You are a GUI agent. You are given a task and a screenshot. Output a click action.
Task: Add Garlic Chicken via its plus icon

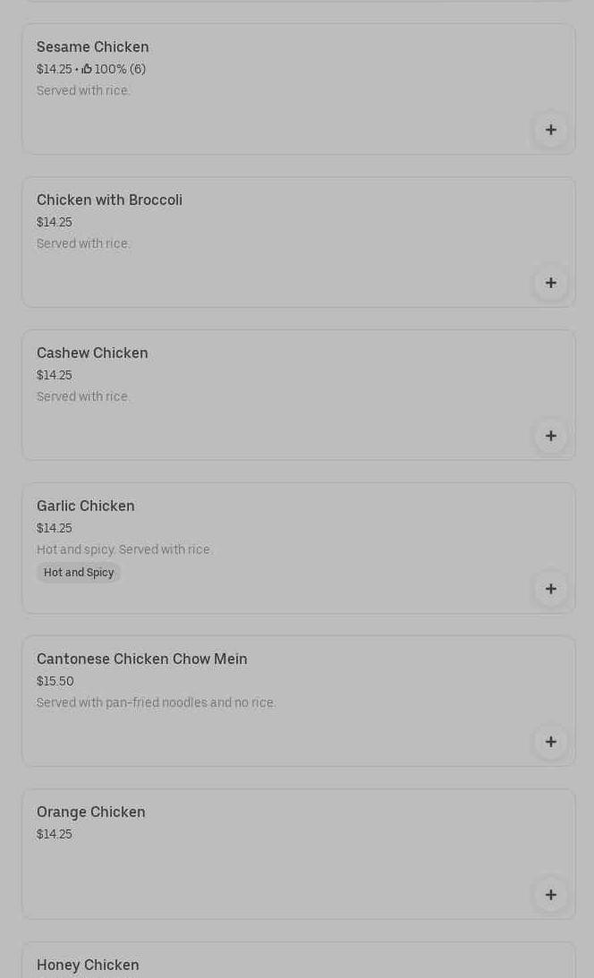[x=550, y=589]
